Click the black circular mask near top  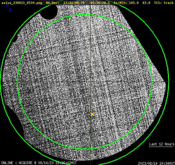point(49,12)
